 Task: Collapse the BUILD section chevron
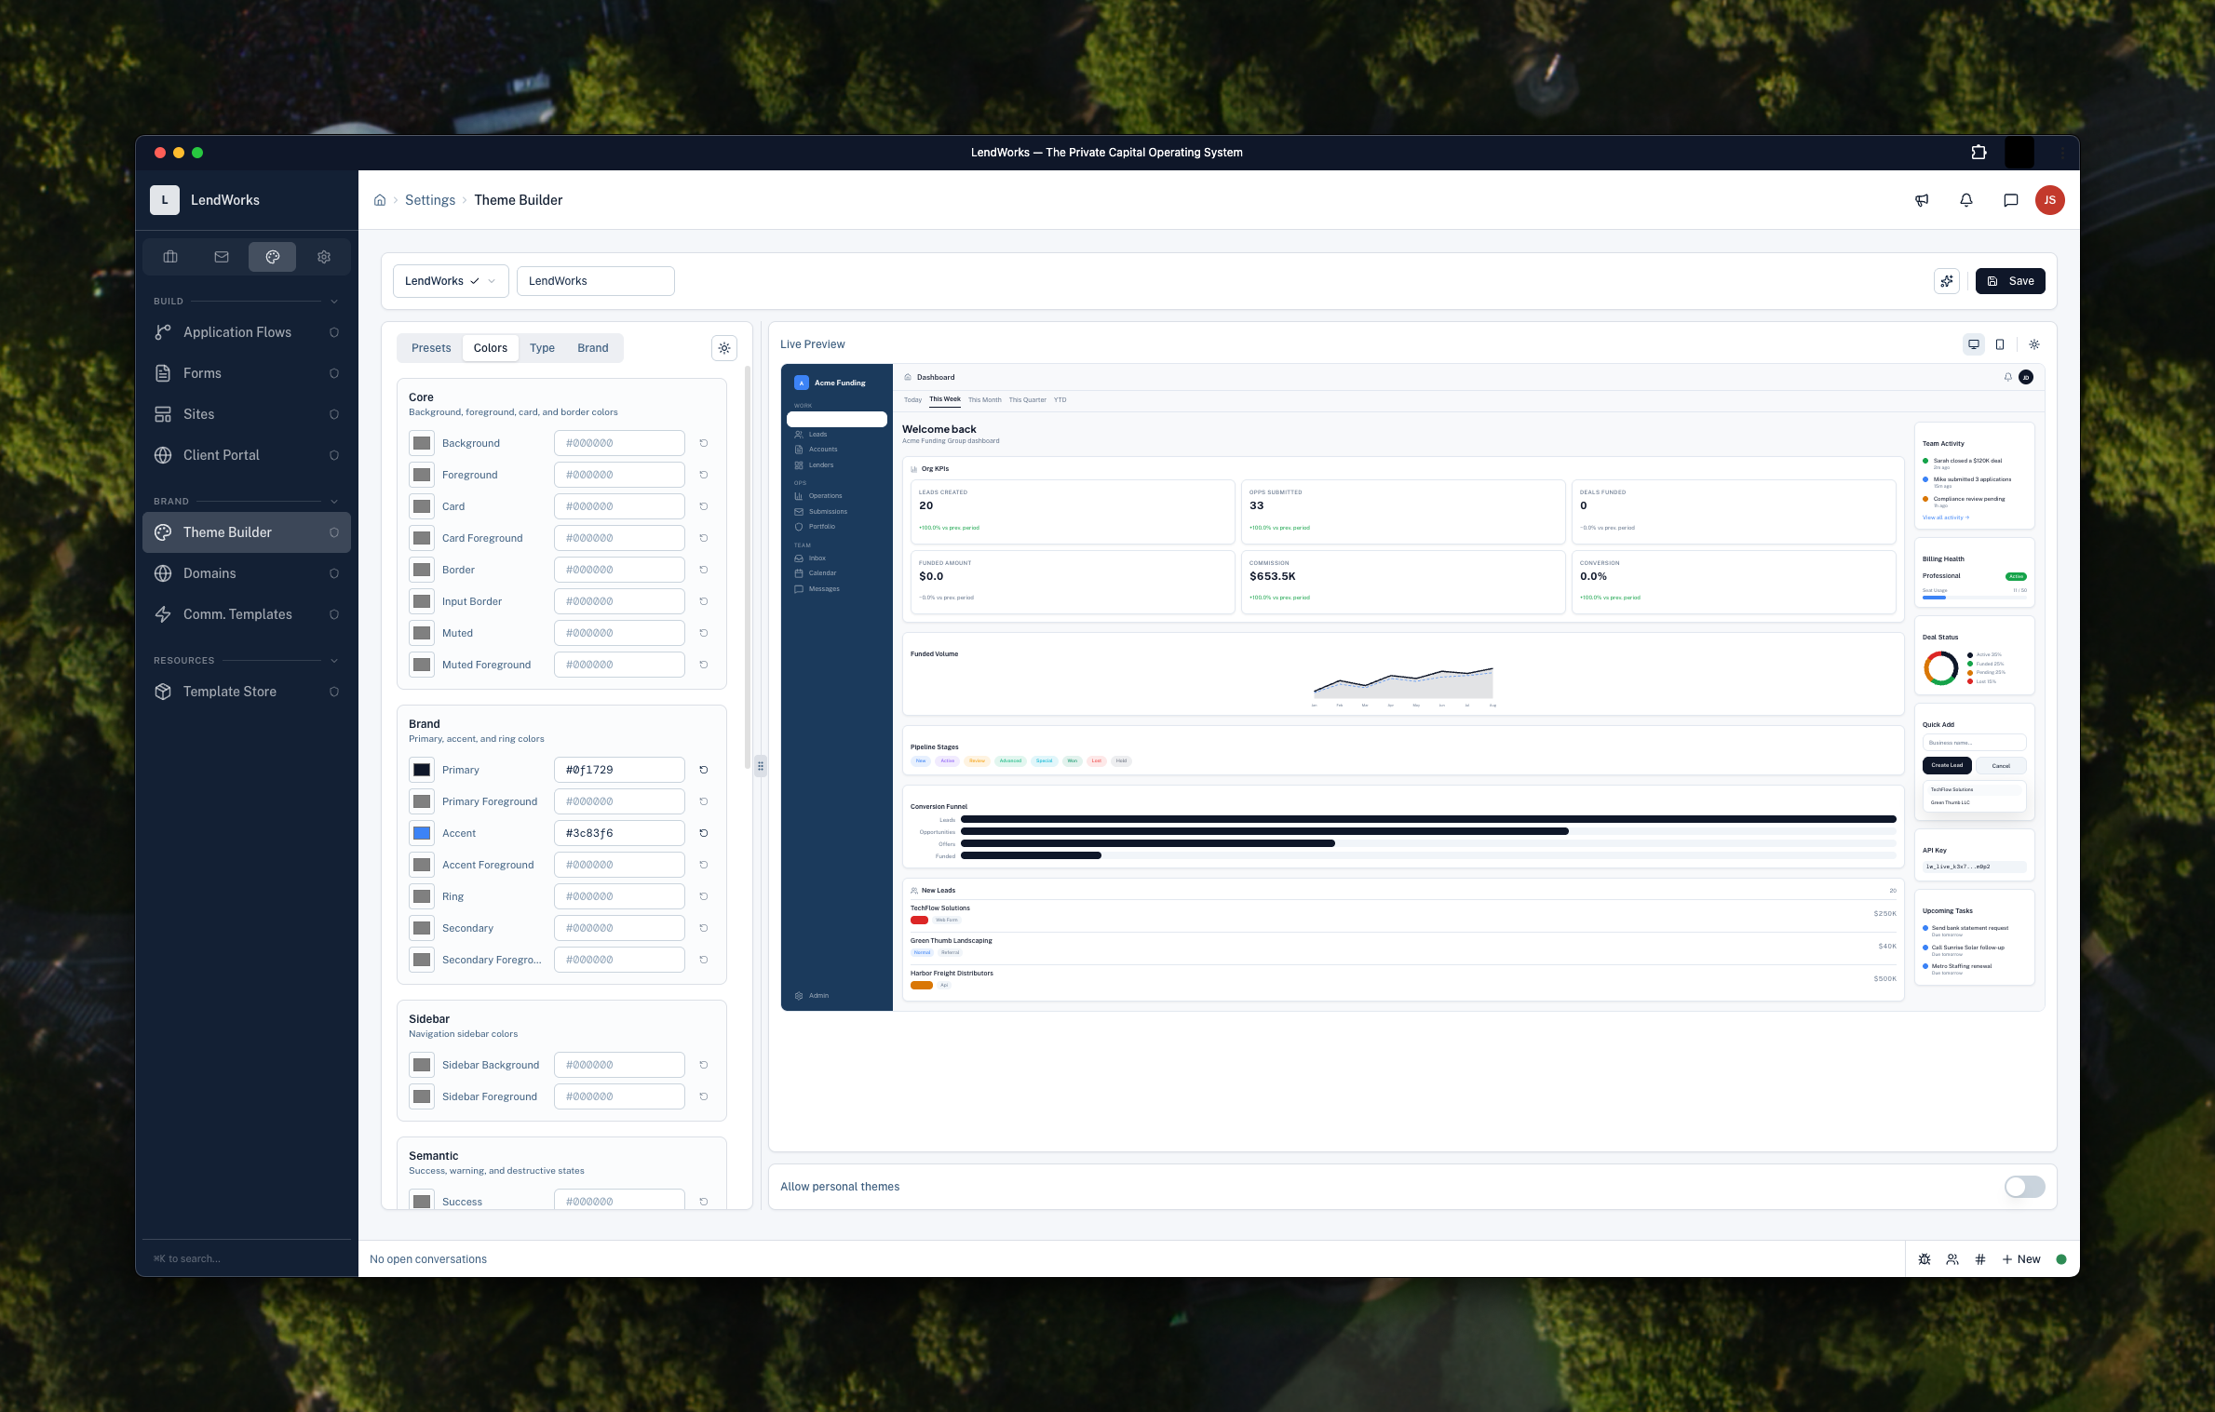pos(334,302)
